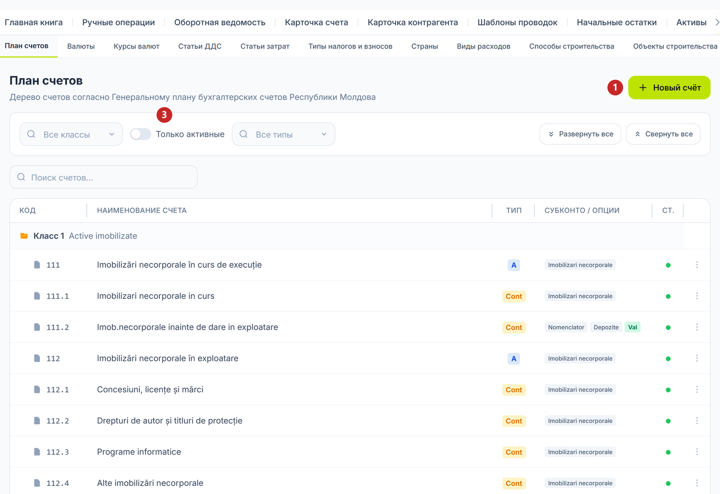Click the Depozite tag on account 111.2
The height and width of the screenshot is (494, 720).
[606, 327]
